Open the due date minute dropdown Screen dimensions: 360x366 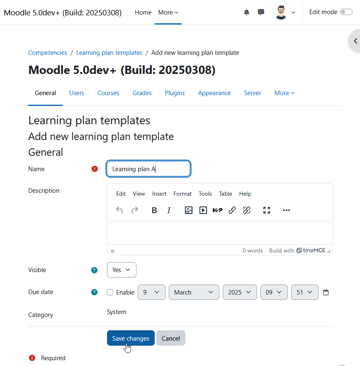[x=304, y=292]
